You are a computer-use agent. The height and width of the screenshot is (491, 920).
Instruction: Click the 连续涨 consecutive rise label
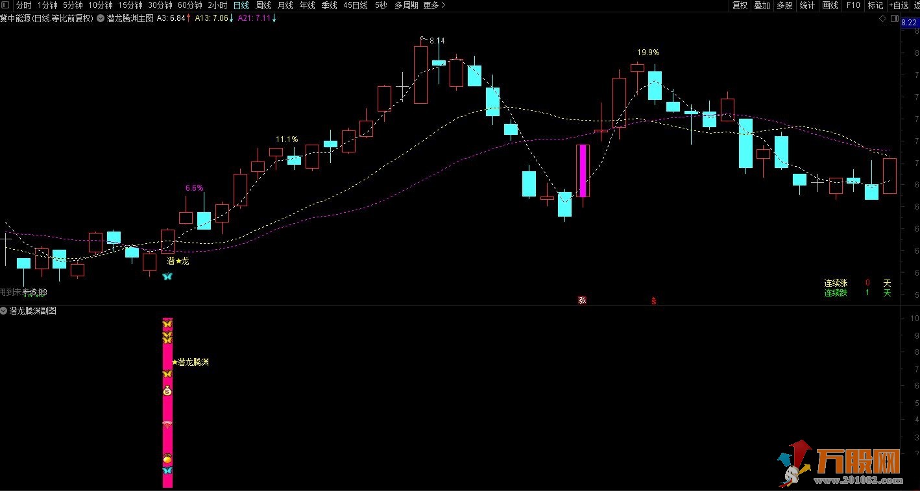click(836, 283)
